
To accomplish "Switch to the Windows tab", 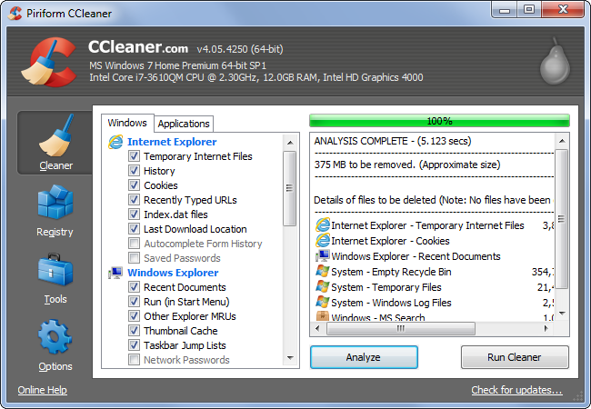I will [127, 123].
